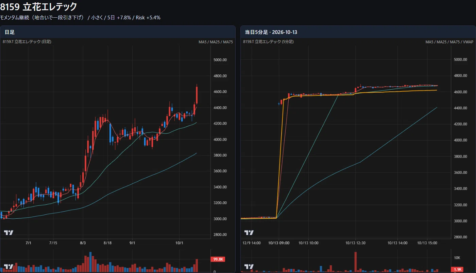Click the 1.9K volume label on the 5-minute chart

457,270
